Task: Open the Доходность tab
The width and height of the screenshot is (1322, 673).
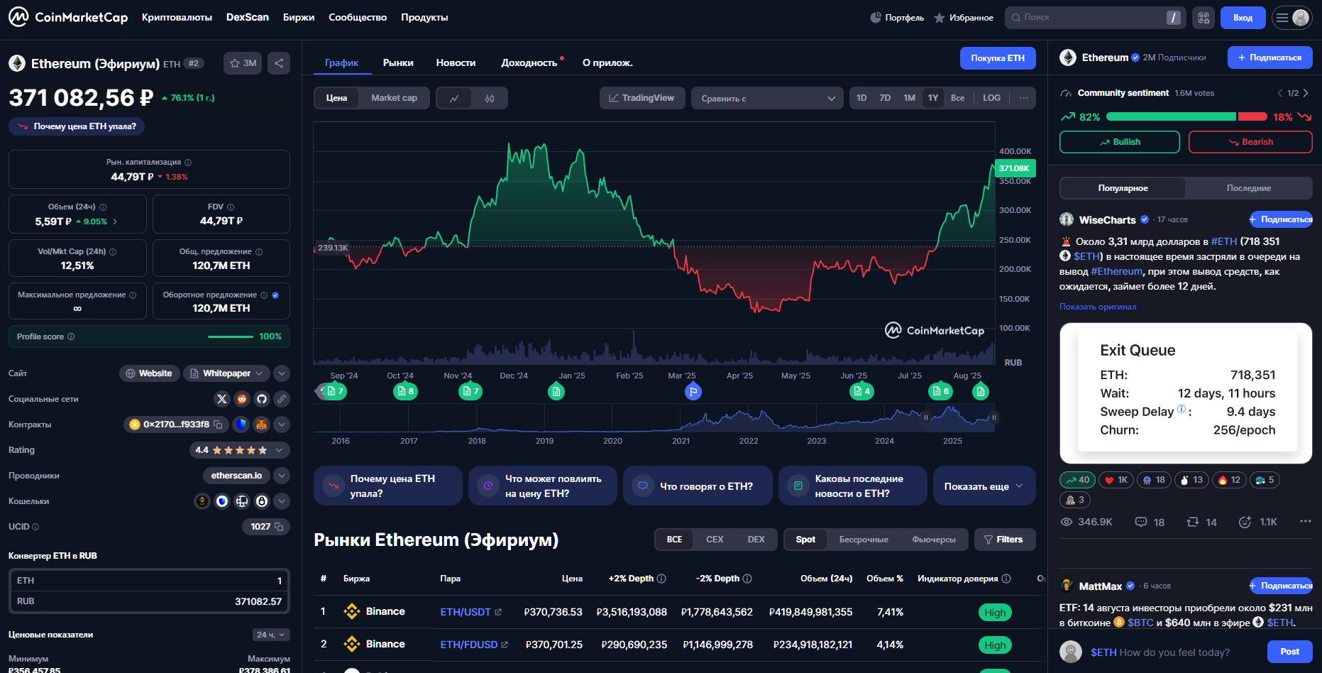Action: (x=529, y=62)
